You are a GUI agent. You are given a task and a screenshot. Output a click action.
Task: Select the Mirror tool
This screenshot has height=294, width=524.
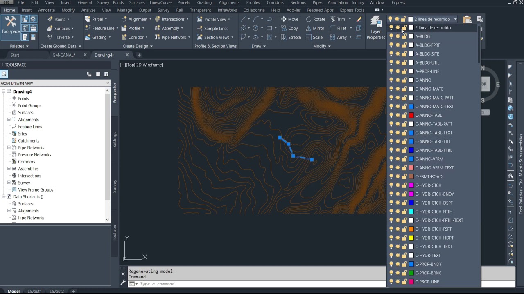point(315,28)
